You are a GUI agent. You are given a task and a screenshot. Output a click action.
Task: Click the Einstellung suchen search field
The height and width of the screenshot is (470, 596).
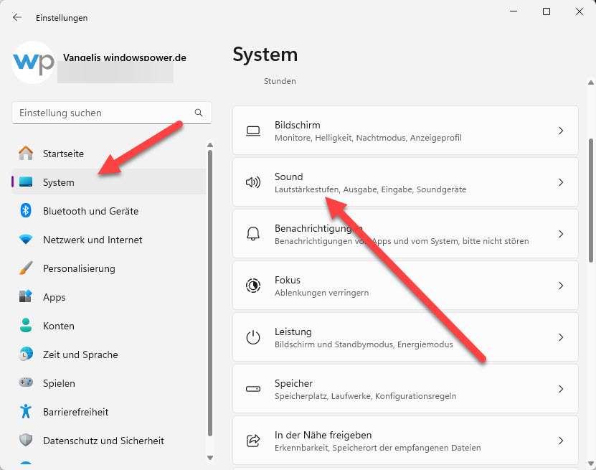[112, 113]
